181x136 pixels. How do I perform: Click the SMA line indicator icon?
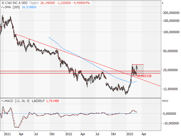(3, 7)
